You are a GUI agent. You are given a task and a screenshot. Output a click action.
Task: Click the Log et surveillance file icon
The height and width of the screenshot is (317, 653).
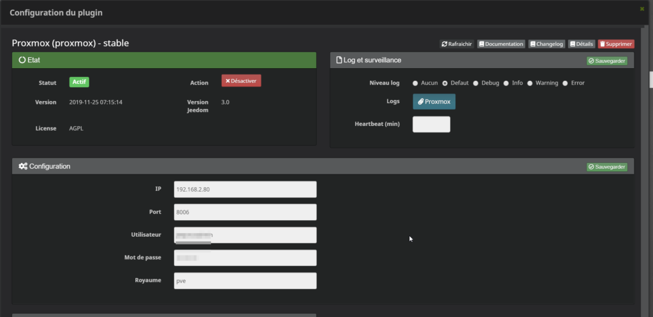[x=339, y=60]
